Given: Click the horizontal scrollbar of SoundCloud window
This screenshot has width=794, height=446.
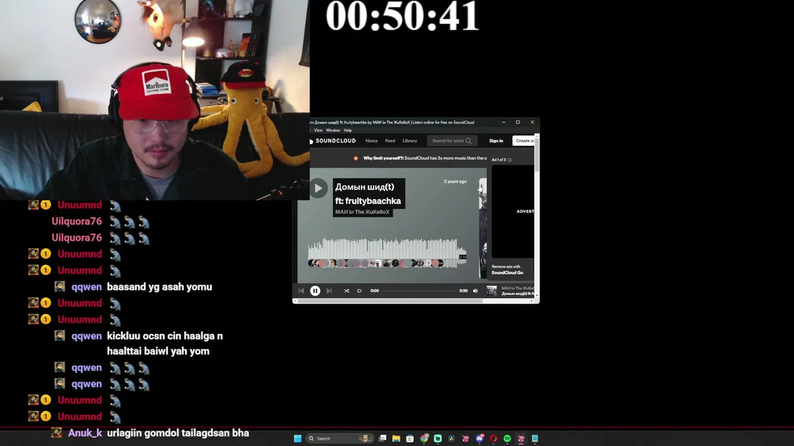Looking at the screenshot, I should click(389, 301).
